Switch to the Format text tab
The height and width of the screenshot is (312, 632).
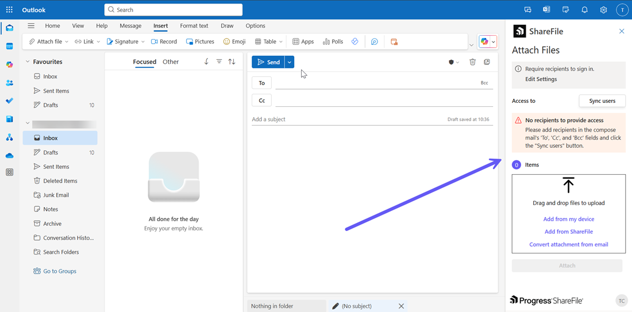pos(194,26)
